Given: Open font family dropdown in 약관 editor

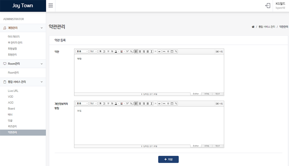Looking at the screenshot, I should pyautogui.click(x=82, y=51).
